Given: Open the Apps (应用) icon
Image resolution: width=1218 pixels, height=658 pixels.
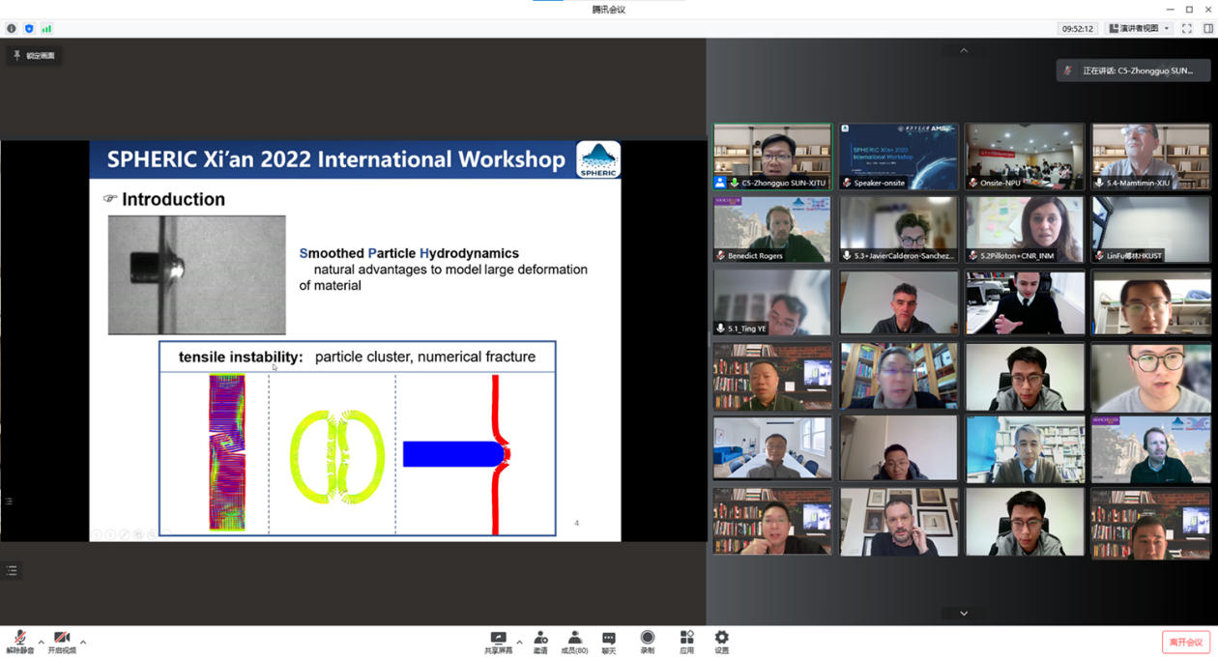Looking at the screenshot, I should [x=686, y=642].
